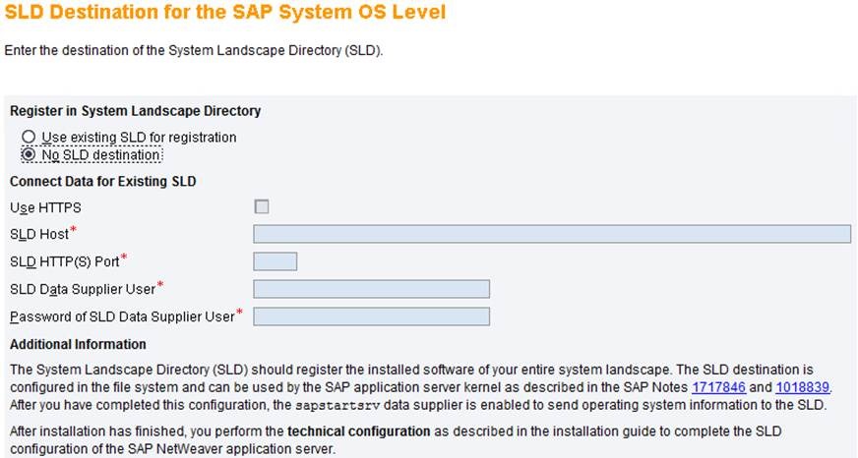Screen dimensions: 858x458
Task: Click the 'sapstartsrv' monospace text
Action: click(337, 406)
